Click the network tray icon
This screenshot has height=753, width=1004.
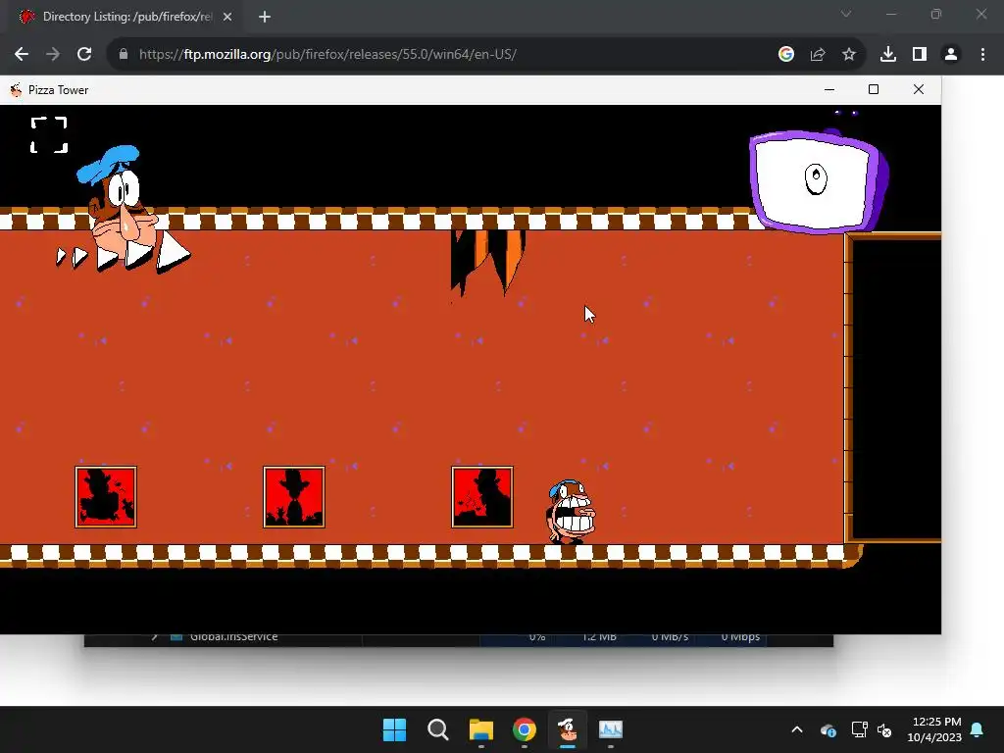pos(859,729)
